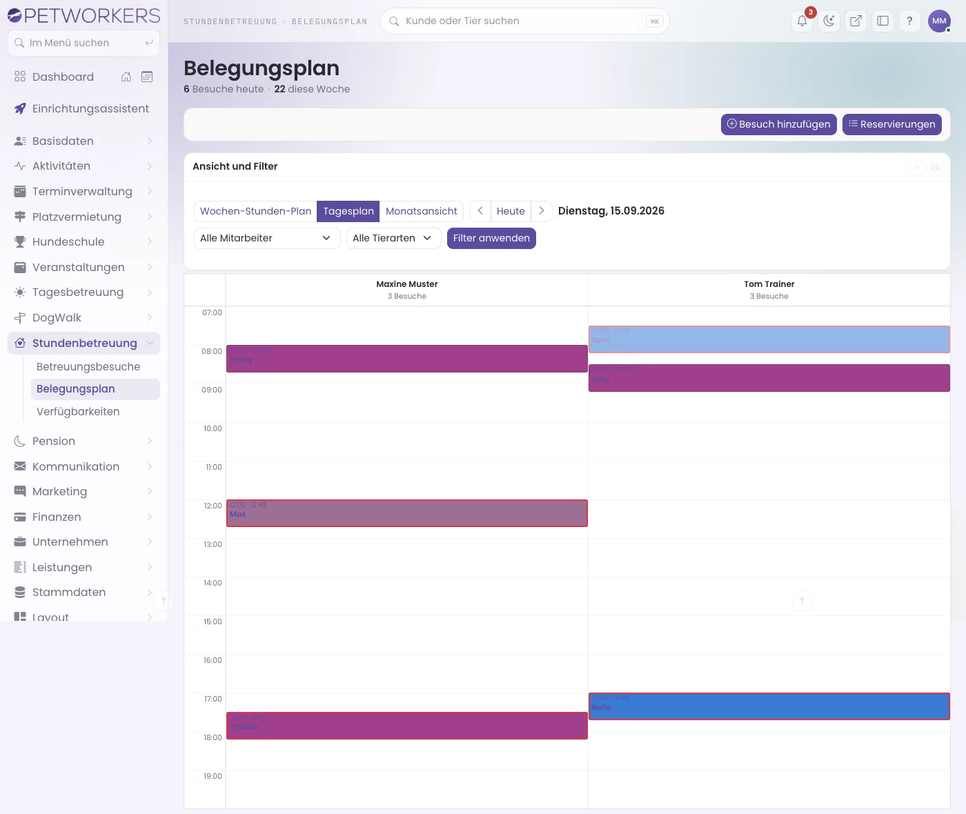Image resolution: width=966 pixels, height=814 pixels.
Task: Focus the Kunde oder Tier suchen field
Action: (x=524, y=21)
